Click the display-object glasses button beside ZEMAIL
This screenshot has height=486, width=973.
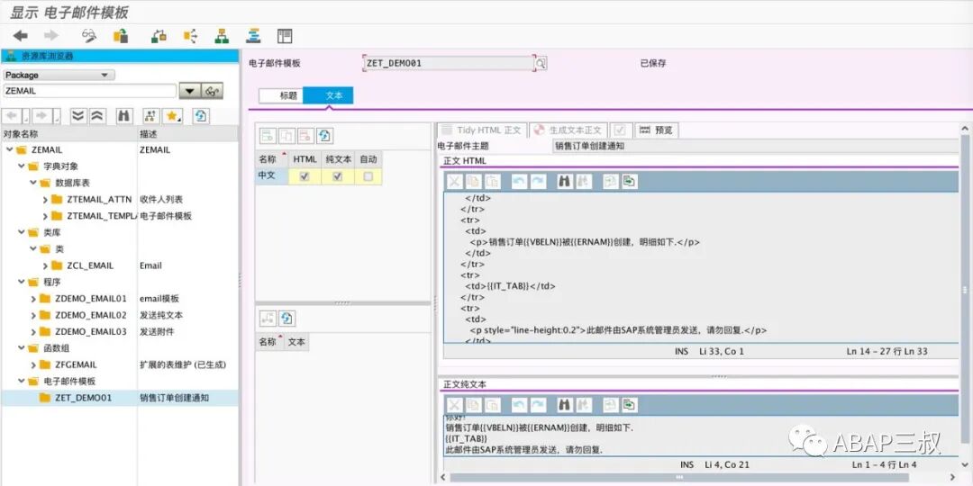(x=213, y=91)
